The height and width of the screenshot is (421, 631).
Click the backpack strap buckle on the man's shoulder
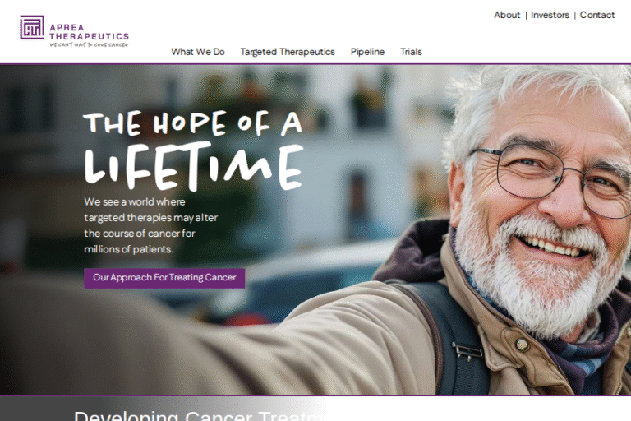click(x=467, y=351)
